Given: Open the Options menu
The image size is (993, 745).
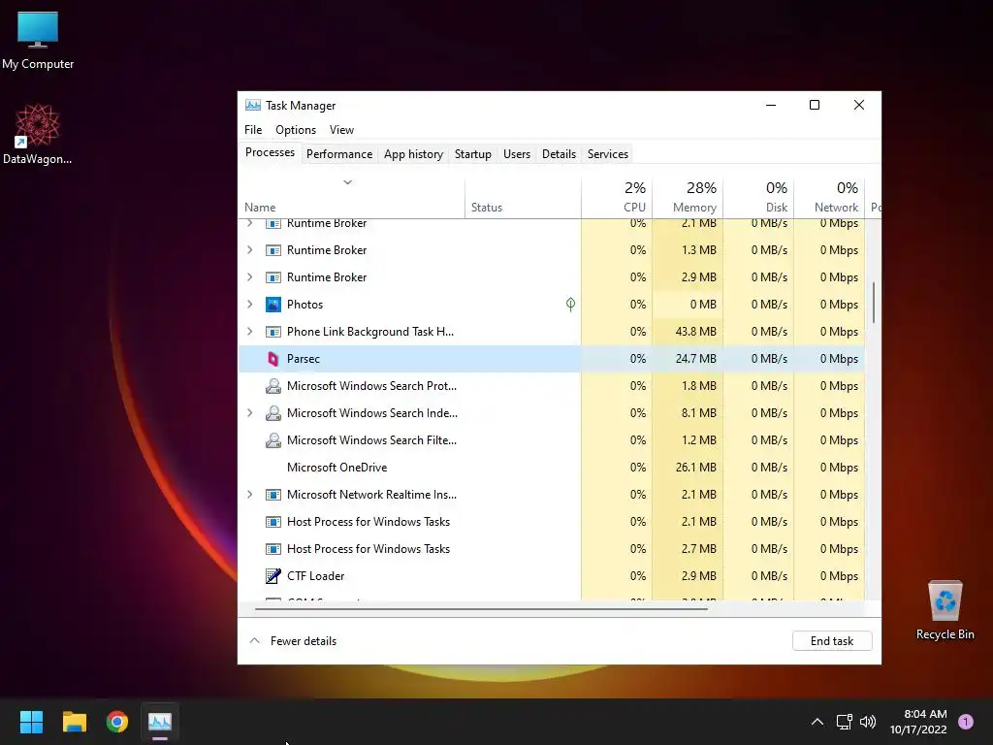Looking at the screenshot, I should (x=296, y=130).
